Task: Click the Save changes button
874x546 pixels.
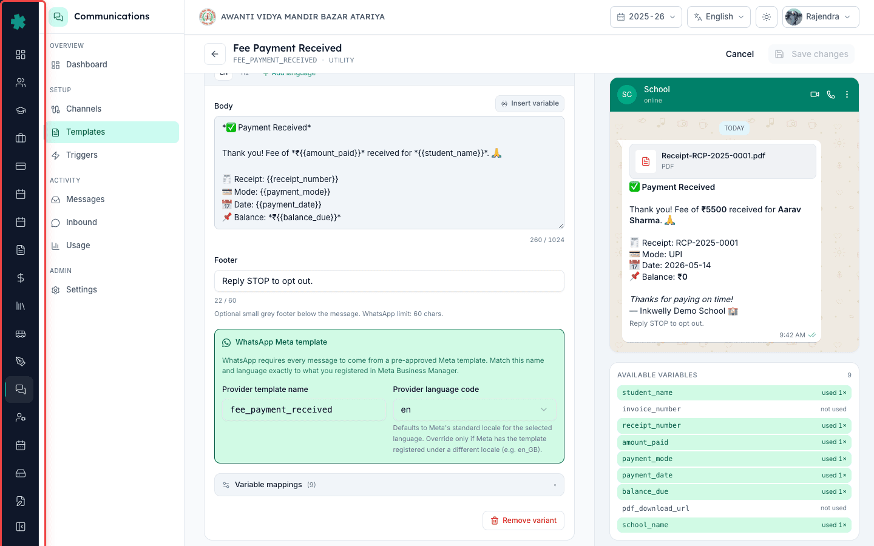Action: tap(811, 54)
